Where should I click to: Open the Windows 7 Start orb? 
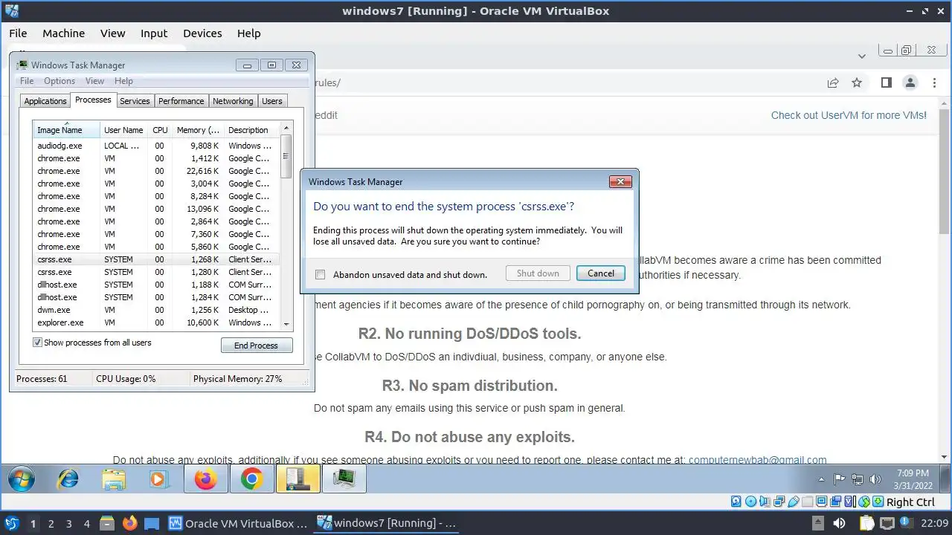pyautogui.click(x=21, y=479)
